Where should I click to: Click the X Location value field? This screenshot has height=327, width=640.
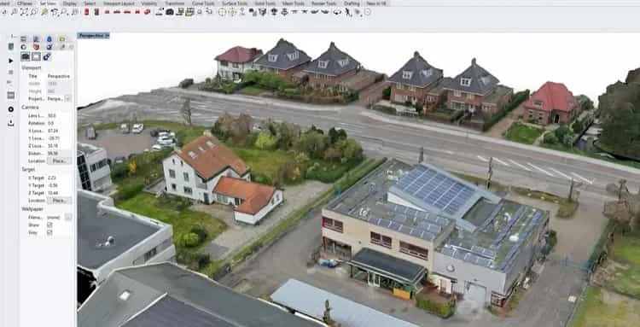coord(59,131)
